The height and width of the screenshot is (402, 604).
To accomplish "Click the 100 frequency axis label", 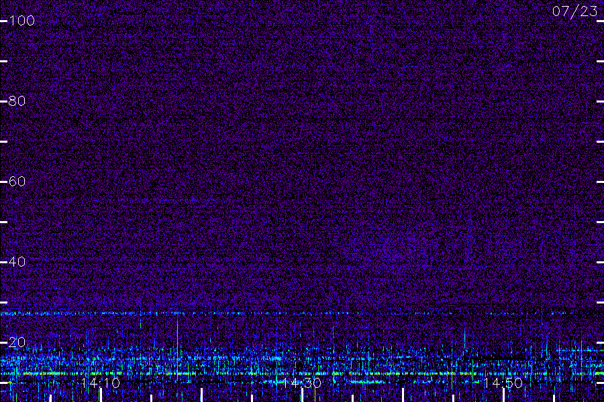I will (x=22, y=20).
